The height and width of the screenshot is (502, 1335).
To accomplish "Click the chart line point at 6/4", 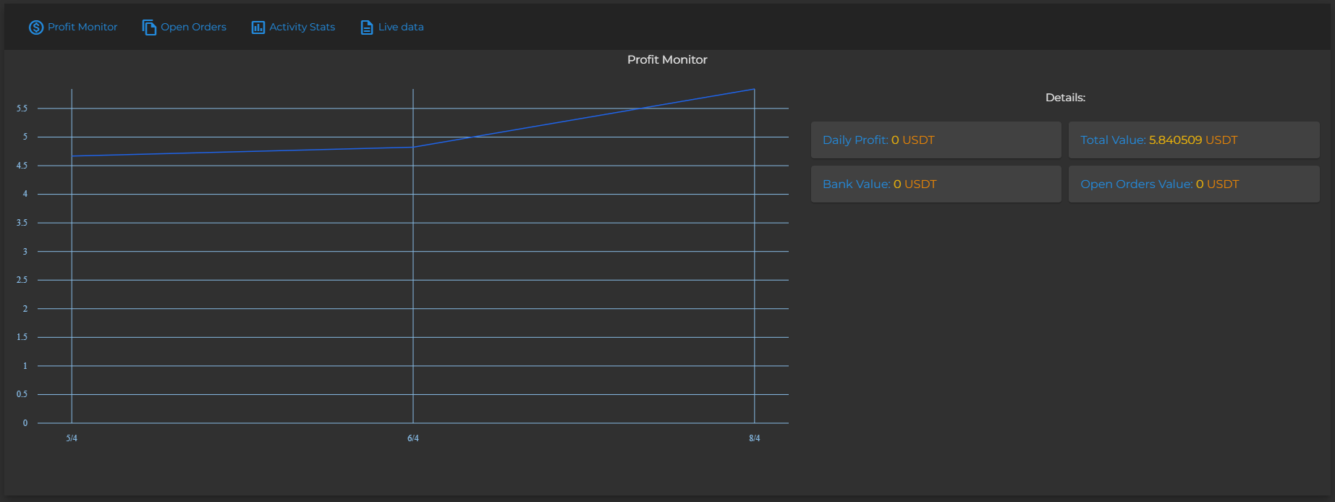I will click(x=413, y=148).
